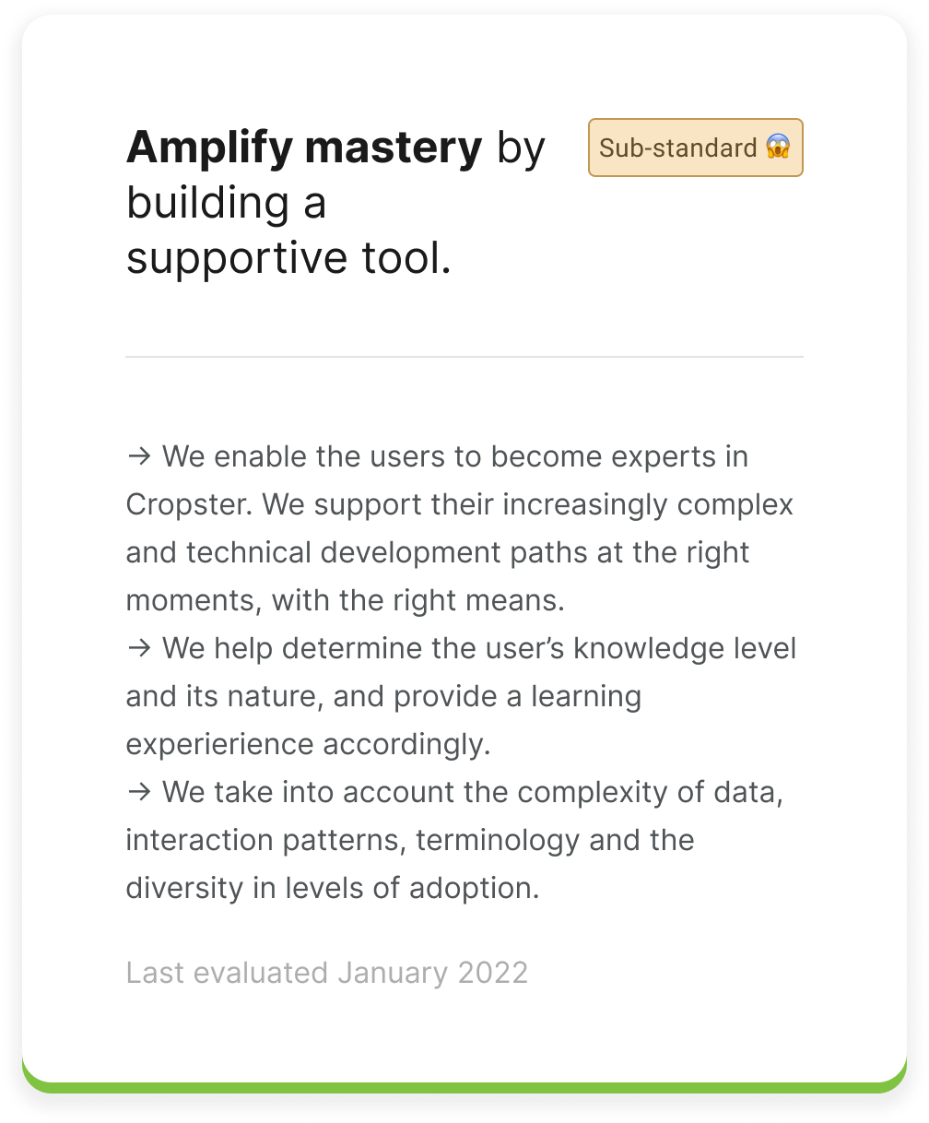This screenshot has height=1123, width=929.
Task: Click 'diversity in levels of adoption.' line
Action: coord(332,888)
